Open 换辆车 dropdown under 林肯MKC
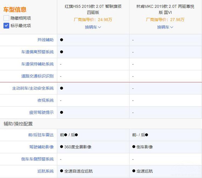 (165, 27)
